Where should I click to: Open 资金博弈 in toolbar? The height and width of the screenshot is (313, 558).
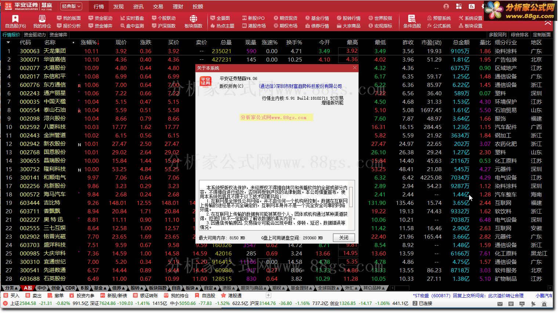click(x=100, y=26)
